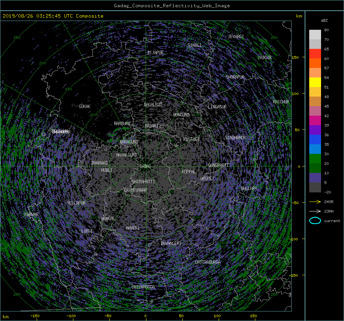344x321 pixels.
Task: Select the SINDGI map label
Action: [x=195, y=45]
